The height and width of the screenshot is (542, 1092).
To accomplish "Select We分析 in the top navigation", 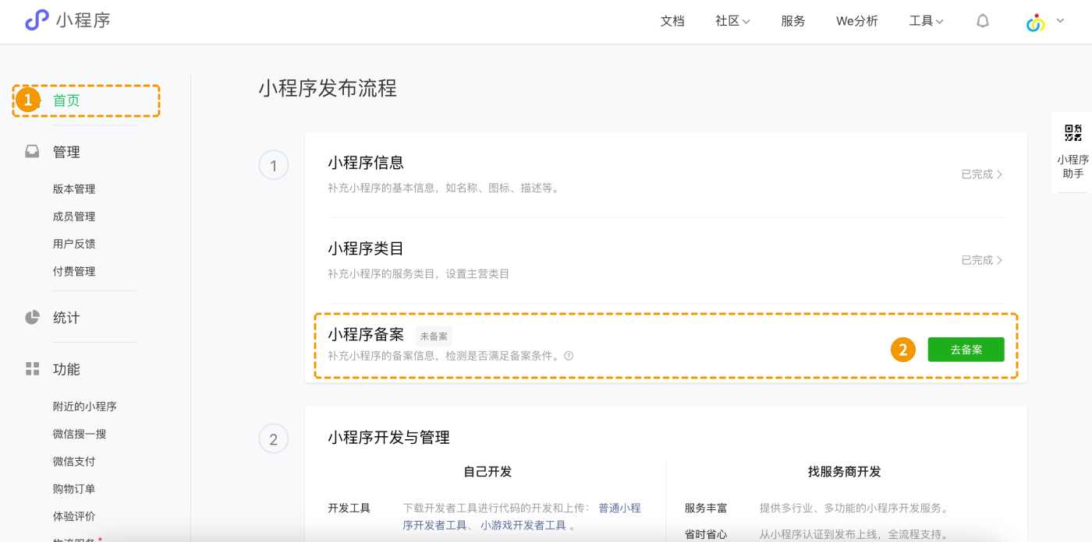I will click(856, 21).
